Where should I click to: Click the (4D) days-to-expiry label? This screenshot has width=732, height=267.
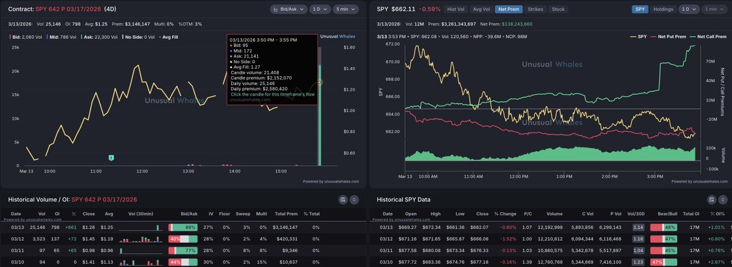pos(110,10)
